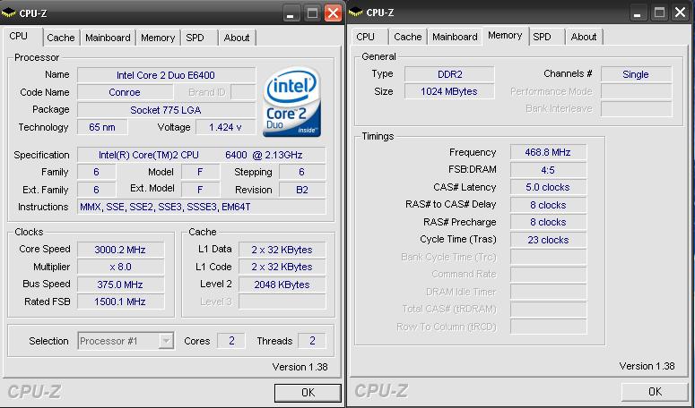Click the Cycle Time 23 clocks value

548,240
